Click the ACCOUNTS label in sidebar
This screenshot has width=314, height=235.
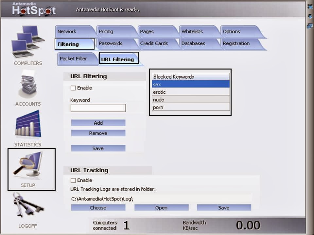pos(28,104)
